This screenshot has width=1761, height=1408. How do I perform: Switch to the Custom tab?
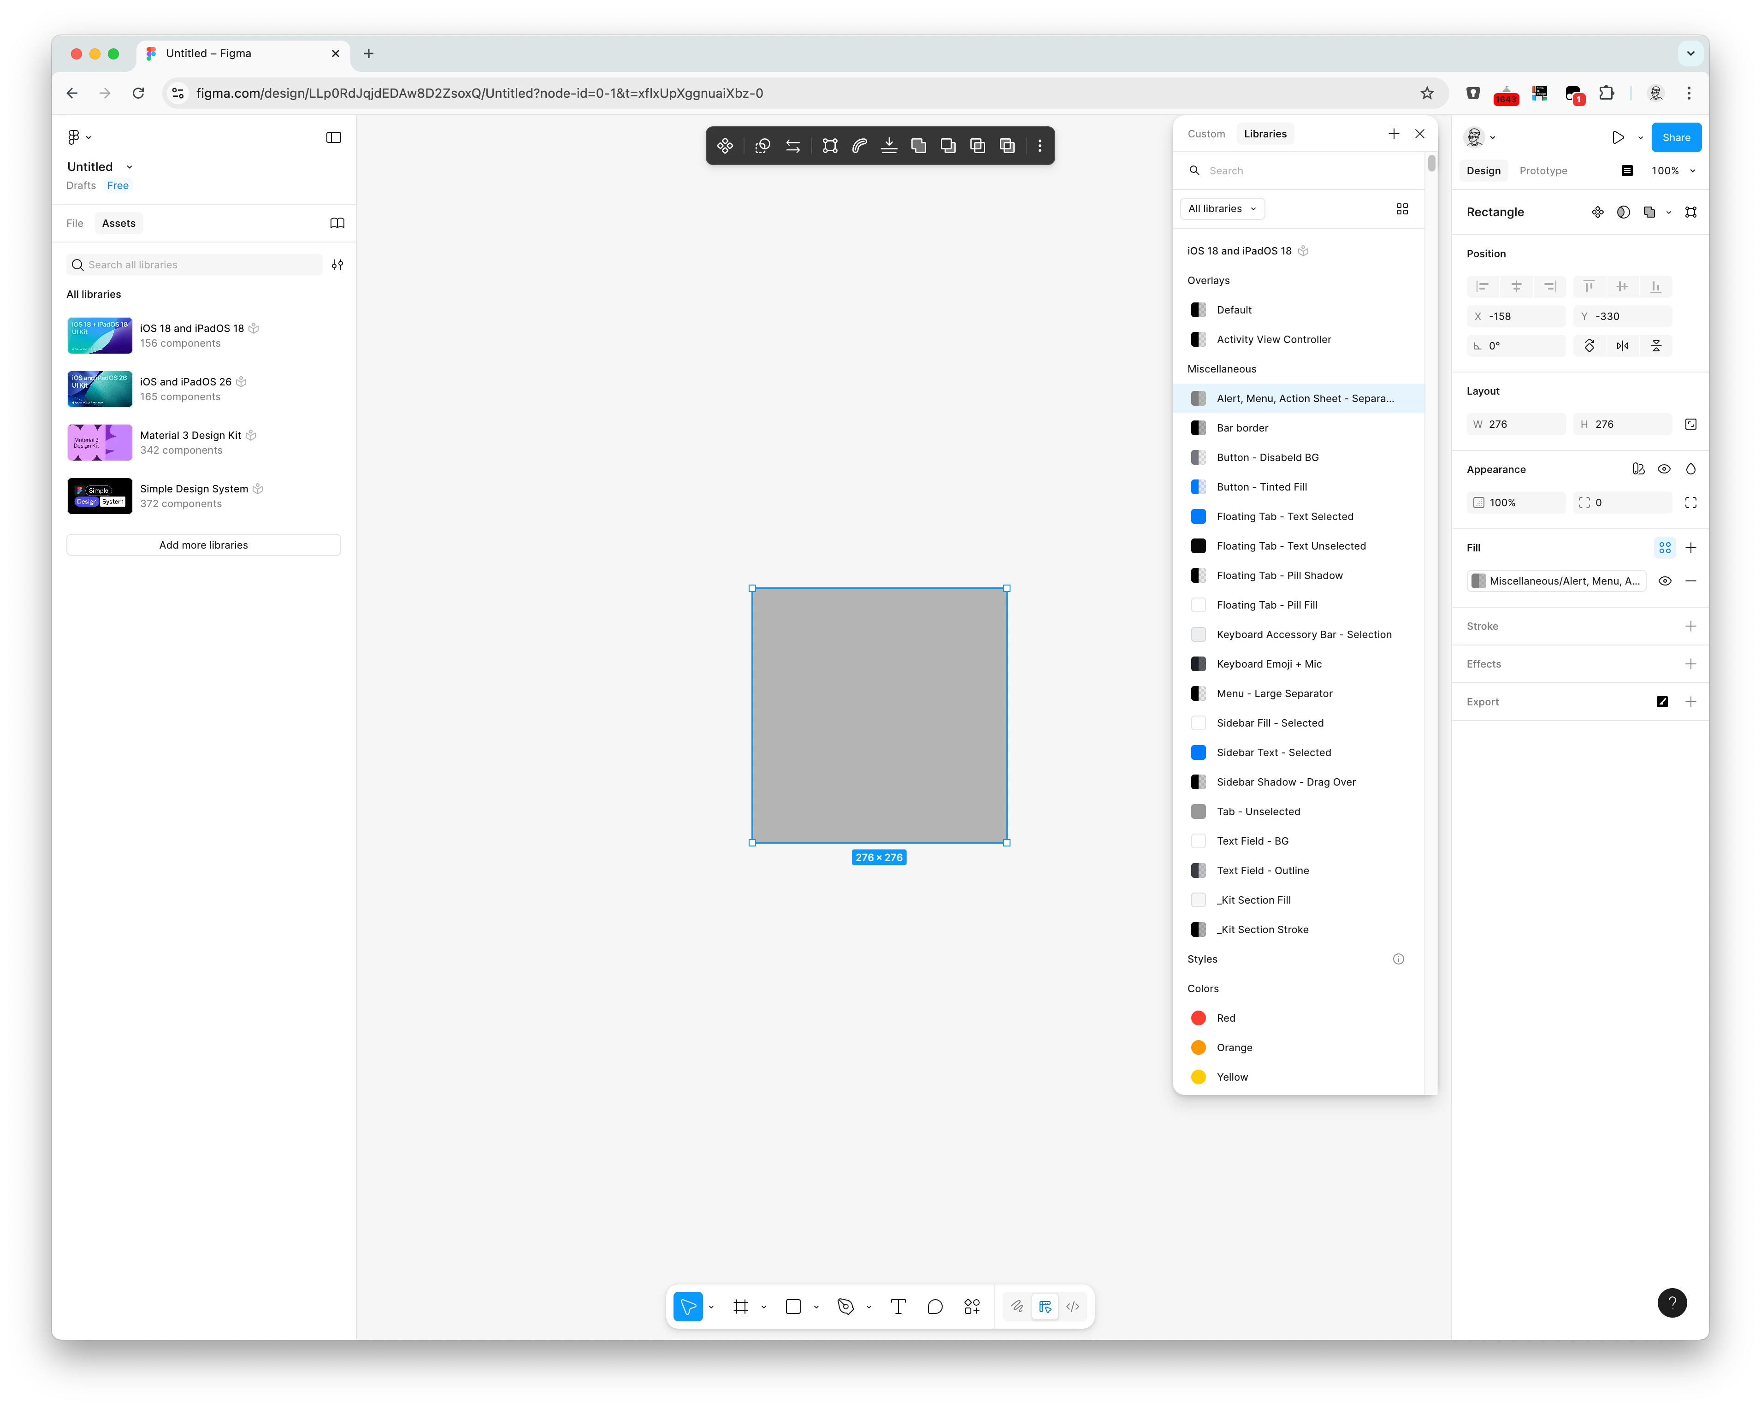pos(1206,134)
